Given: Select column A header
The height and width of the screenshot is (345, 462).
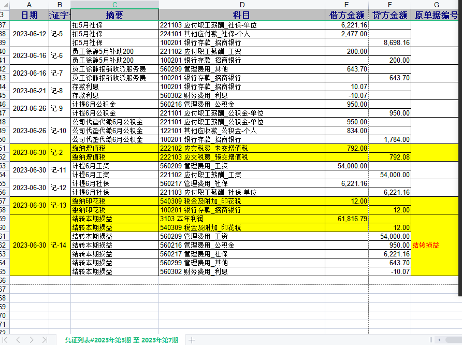Looking at the screenshot, I should tap(29, 5).
